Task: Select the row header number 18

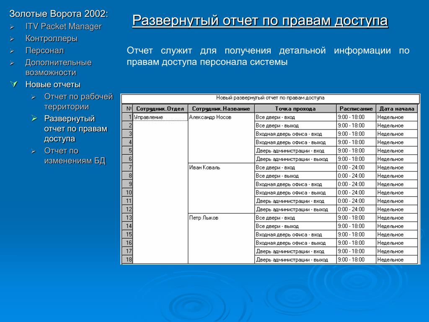Action: point(127,260)
